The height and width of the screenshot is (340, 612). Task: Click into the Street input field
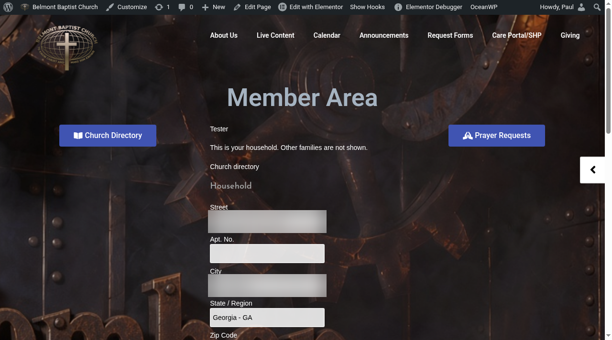coord(267,222)
